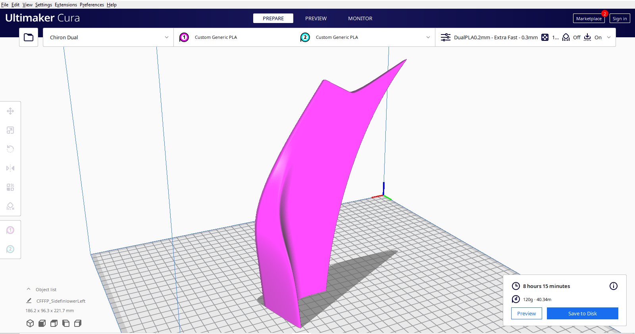Viewport: 635px width, 334px height.
Task: Switch to top view cube
Action: click(54, 323)
